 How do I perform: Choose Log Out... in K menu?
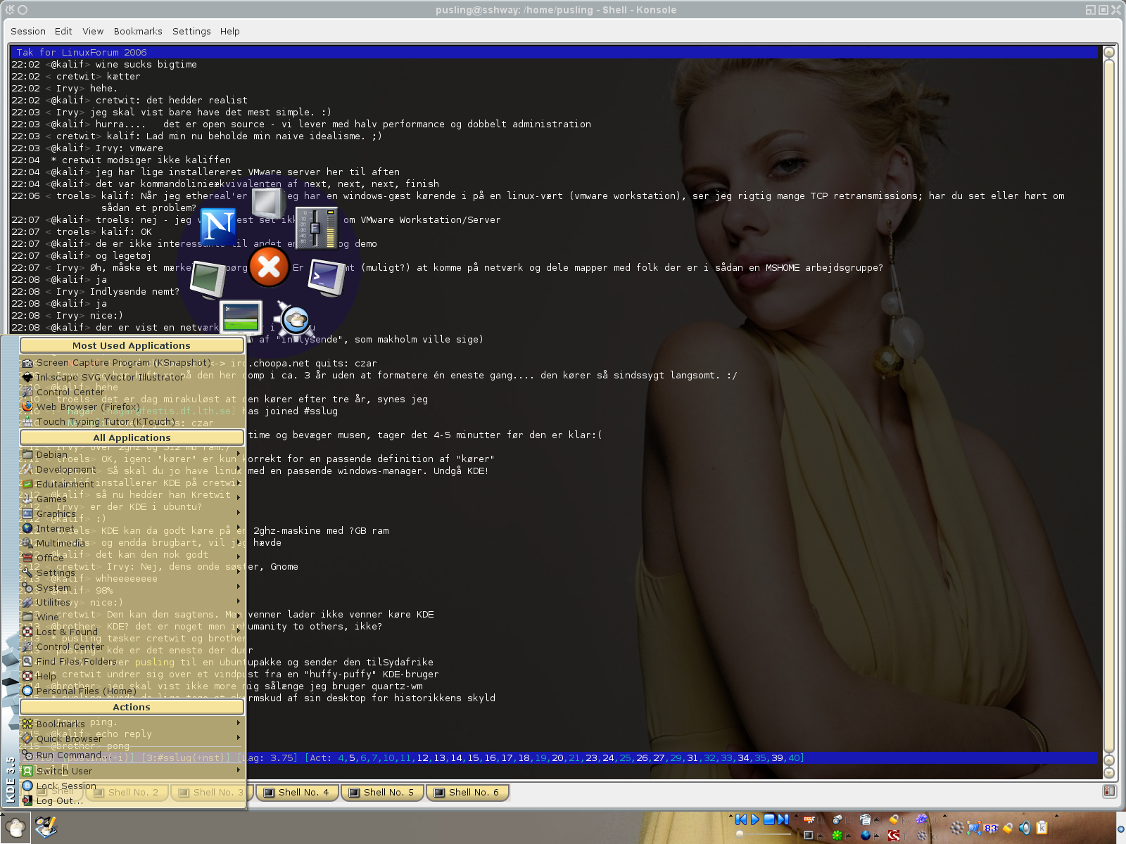point(132,801)
